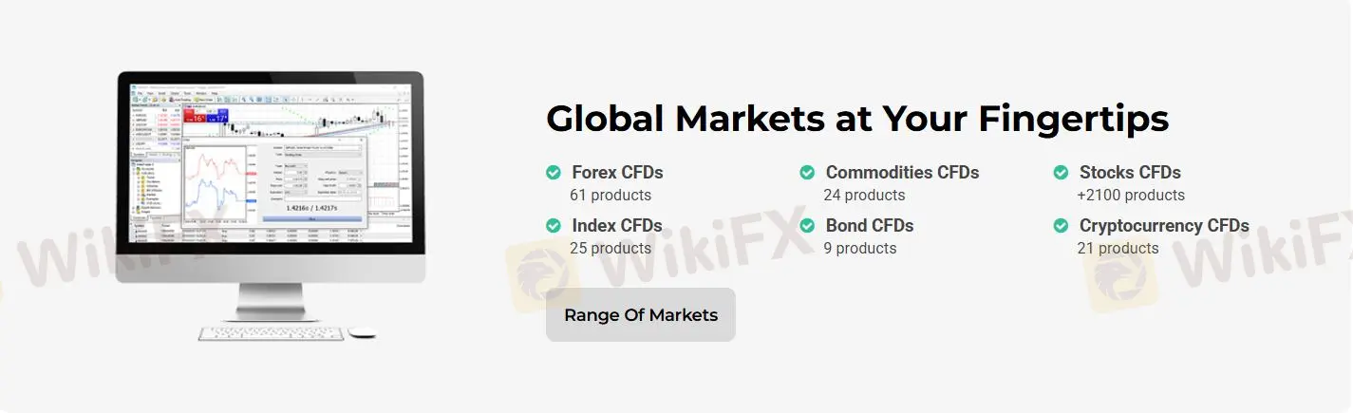
Task: Select the Cryptocurrency CFDs label
Action: click(1164, 226)
